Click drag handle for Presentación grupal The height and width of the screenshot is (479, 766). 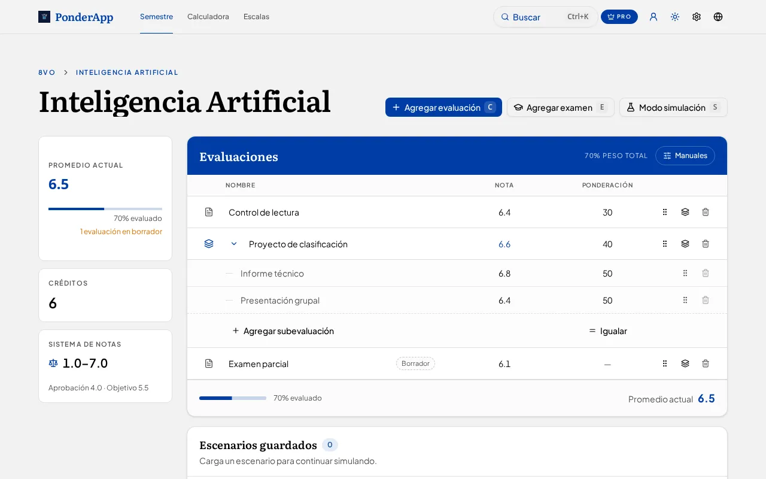click(685, 300)
